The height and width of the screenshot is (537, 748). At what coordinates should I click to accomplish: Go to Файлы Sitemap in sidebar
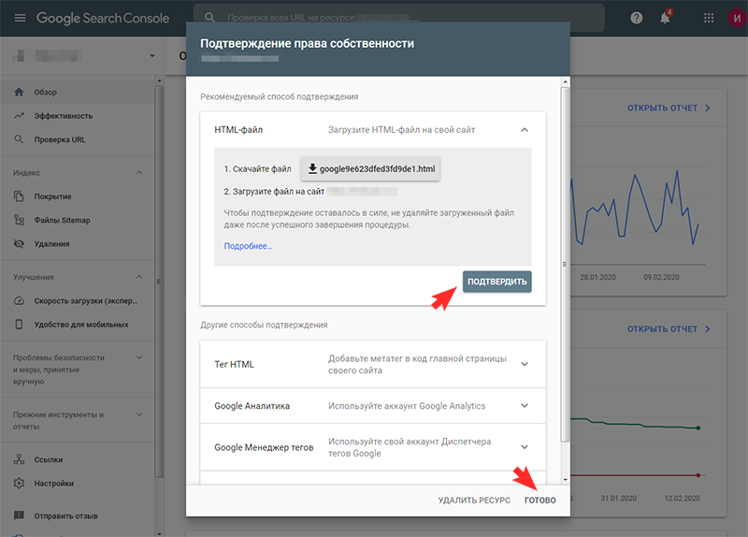[x=62, y=220]
